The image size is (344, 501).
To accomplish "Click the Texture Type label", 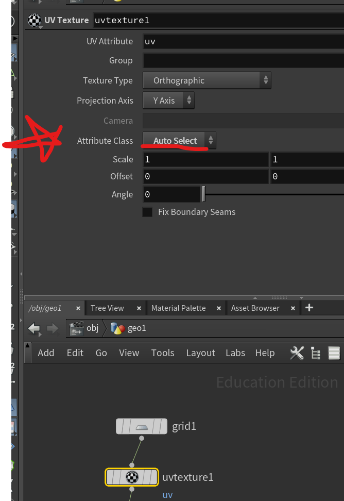I will coord(108,80).
